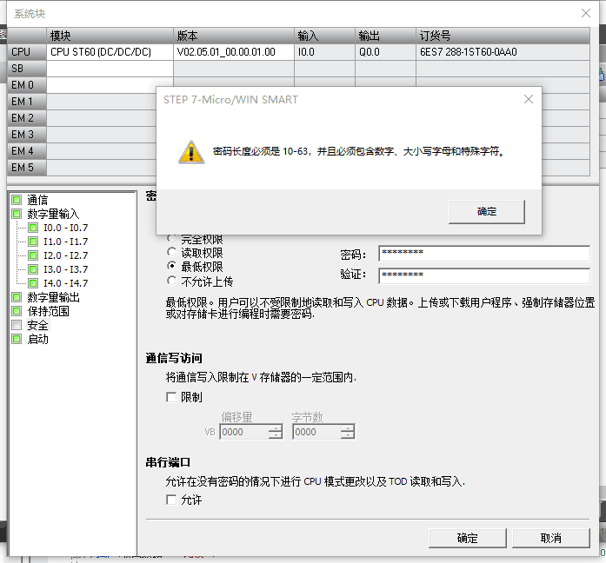Open the I0.0 - I0.7 input item
The image size is (606, 563).
[x=65, y=228]
